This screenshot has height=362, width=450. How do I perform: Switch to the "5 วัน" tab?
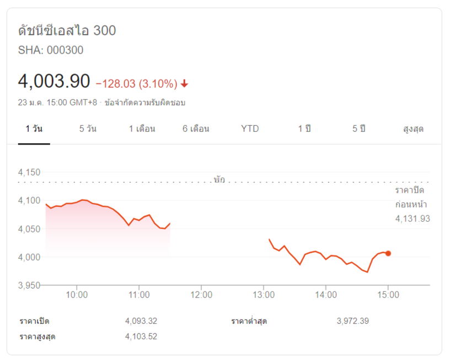88,129
